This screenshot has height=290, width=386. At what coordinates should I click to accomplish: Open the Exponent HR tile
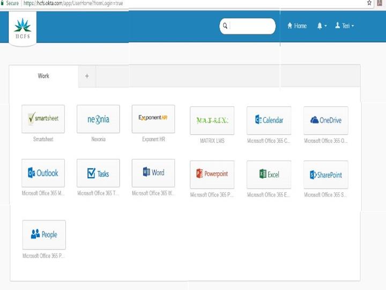[x=153, y=119]
